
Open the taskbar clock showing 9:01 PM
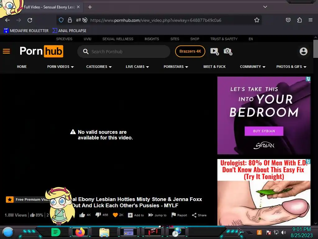[302, 232]
